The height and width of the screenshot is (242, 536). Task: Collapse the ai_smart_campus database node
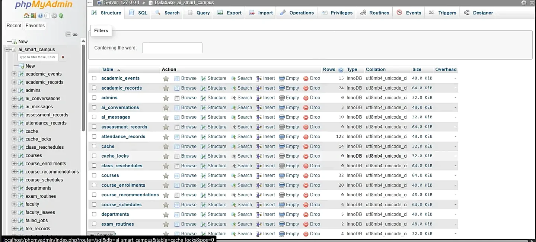coord(7,49)
